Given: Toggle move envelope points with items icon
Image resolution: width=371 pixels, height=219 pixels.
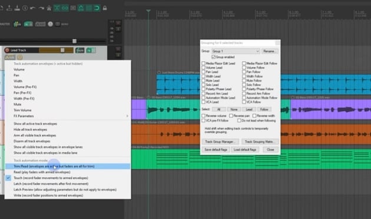Looking at the screenshot, I should (x=81, y=8).
